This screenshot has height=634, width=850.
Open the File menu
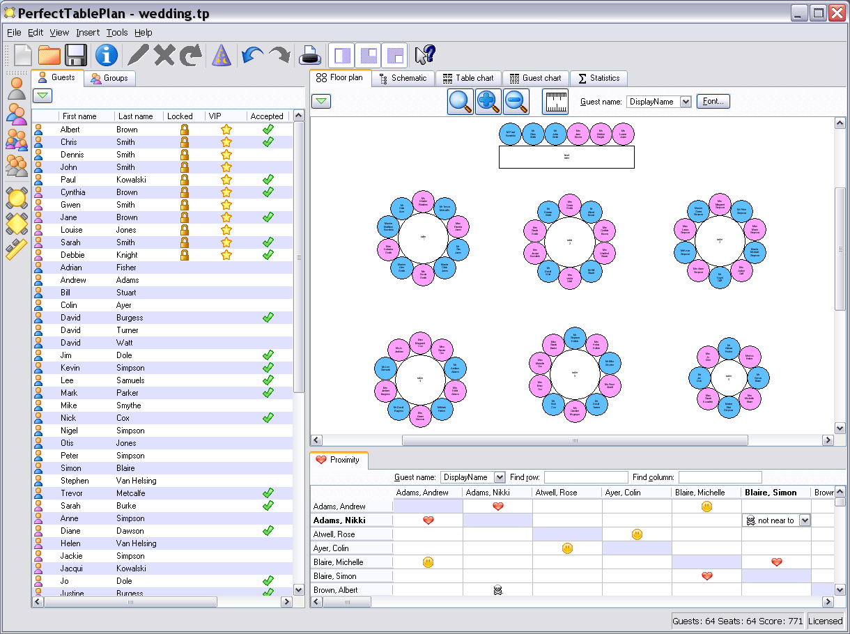coord(14,32)
